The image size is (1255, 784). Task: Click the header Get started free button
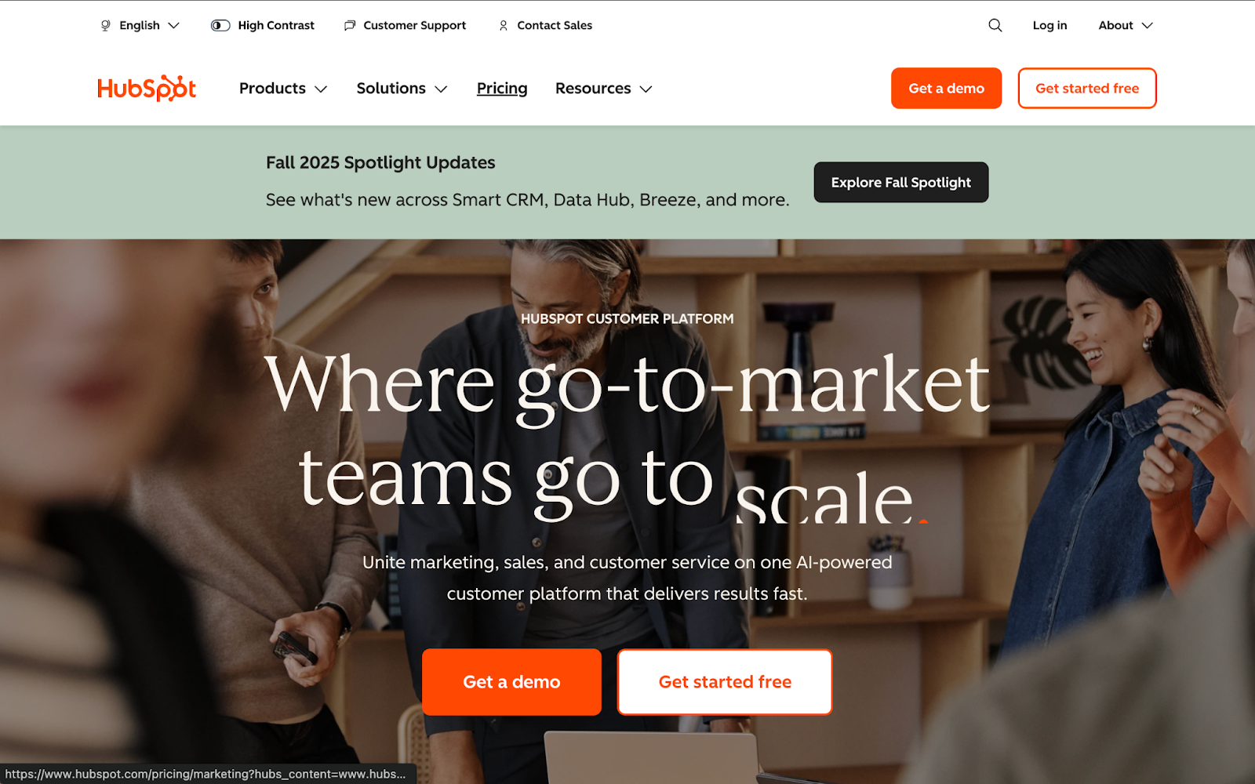point(1087,88)
